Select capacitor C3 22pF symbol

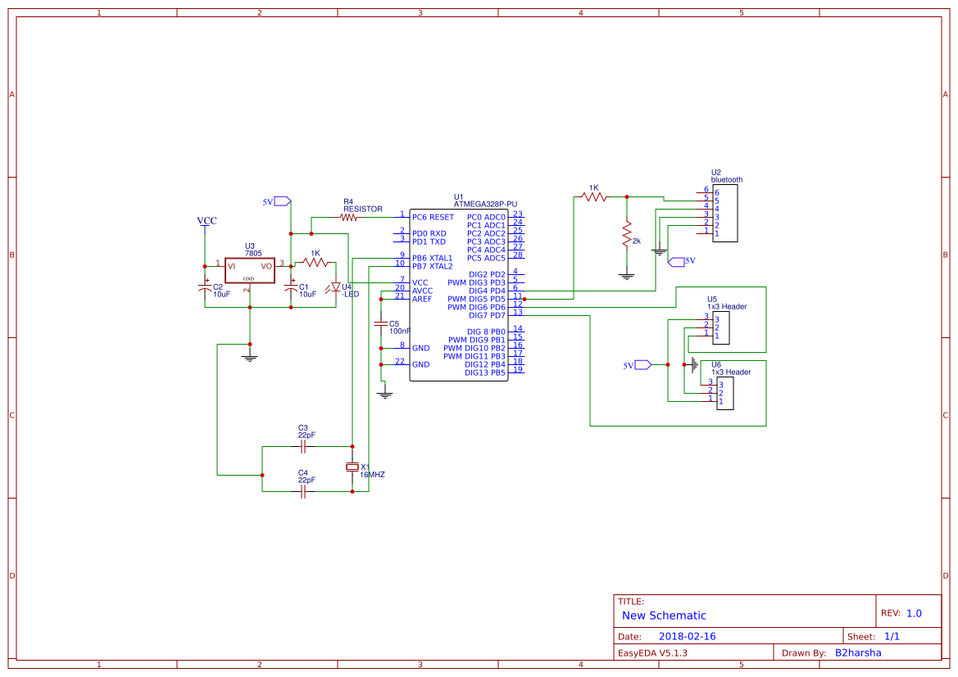304,447
